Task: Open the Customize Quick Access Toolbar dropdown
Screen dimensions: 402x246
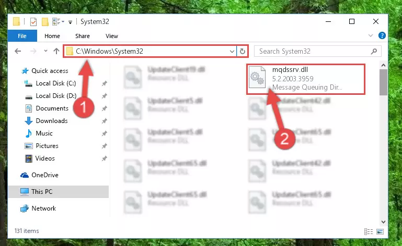Action: point(70,22)
